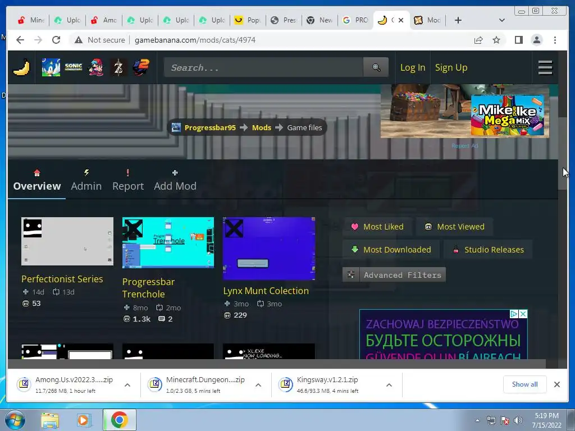
Task: Open the Sonic Generations game icon
Action: pyautogui.click(x=74, y=67)
